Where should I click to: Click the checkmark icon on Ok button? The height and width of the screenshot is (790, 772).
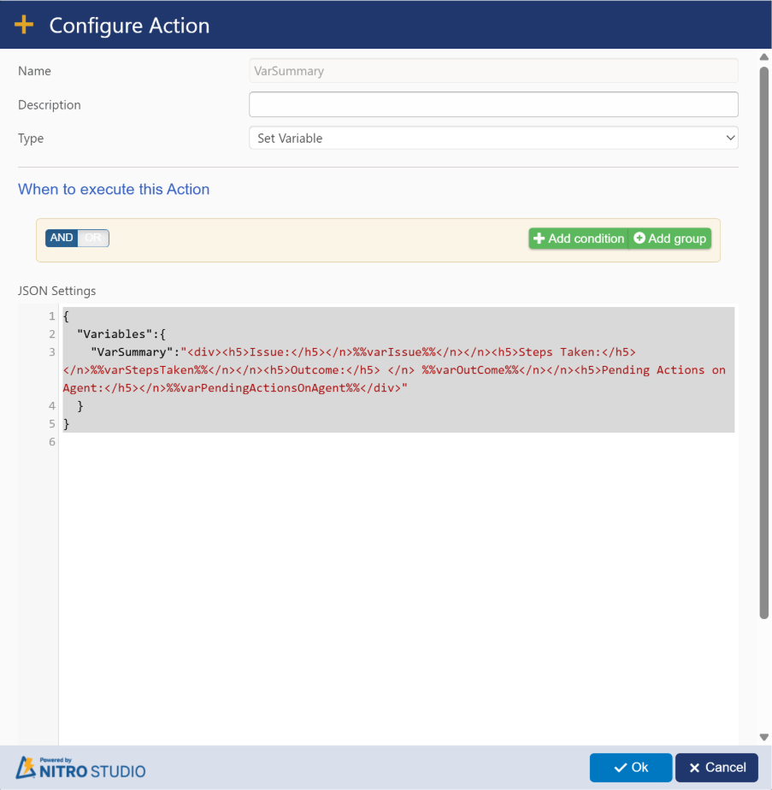(621, 768)
